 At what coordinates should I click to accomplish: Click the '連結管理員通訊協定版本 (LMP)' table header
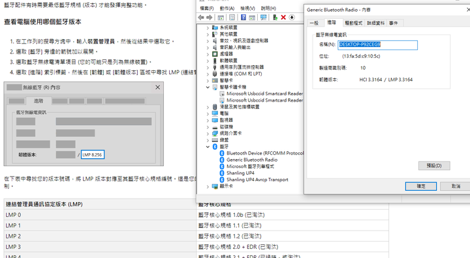click(x=100, y=204)
